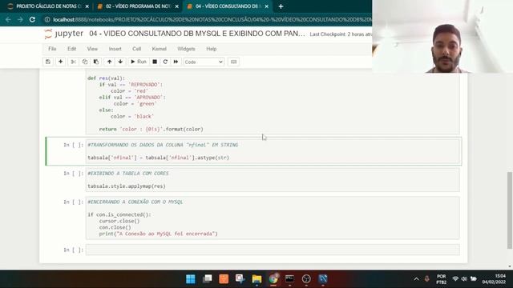Close the 02 - VÍDEO PROGRAMA tab

point(176,6)
